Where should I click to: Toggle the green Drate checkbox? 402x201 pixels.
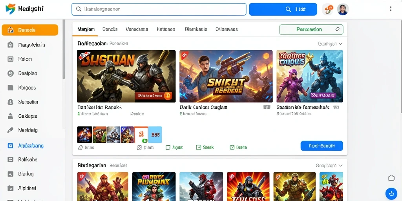(232, 148)
